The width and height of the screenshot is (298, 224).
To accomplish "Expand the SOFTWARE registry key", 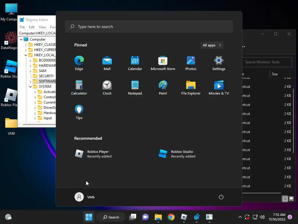I will click(x=30, y=82).
